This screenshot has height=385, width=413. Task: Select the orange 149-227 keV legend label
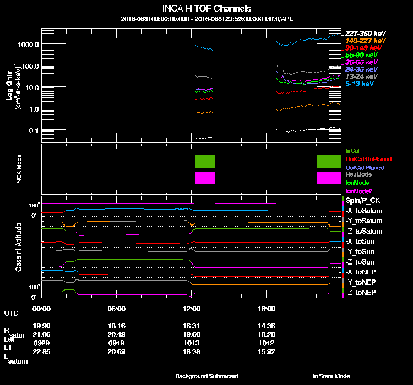[365, 41]
